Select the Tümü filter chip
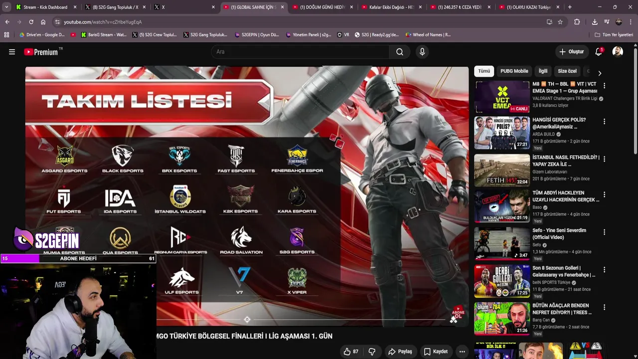Screen dimensions: 638x359 [x=484, y=71]
